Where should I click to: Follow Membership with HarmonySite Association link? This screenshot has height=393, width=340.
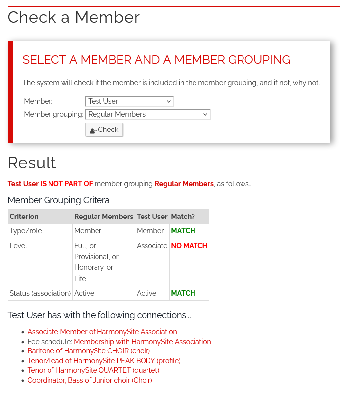point(142,342)
